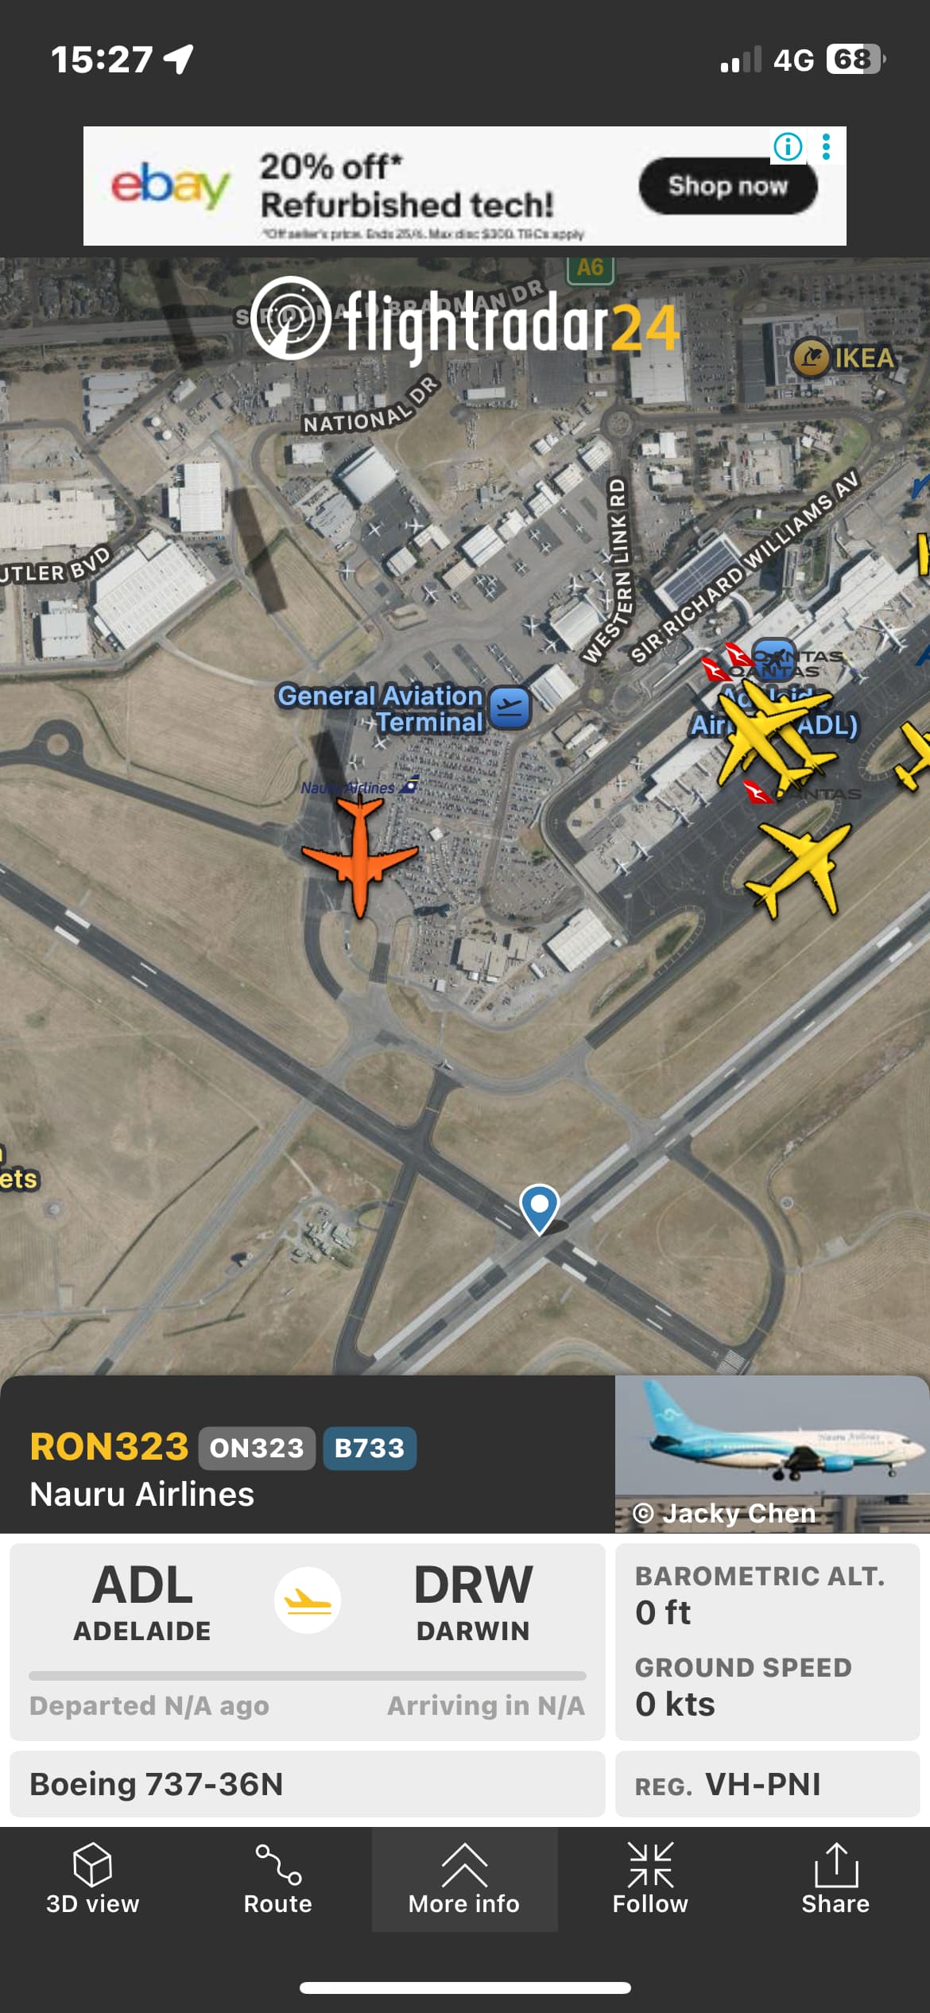Open the eBay ad options menu

[827, 146]
